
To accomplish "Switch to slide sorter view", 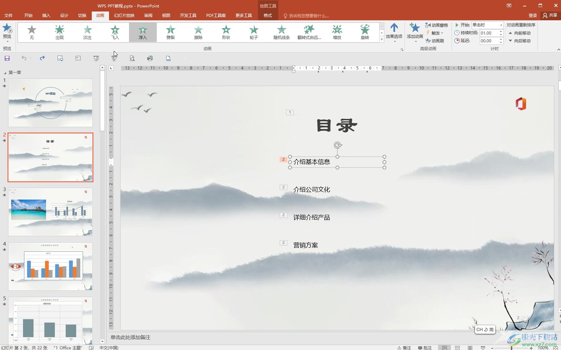I will tap(457, 347).
